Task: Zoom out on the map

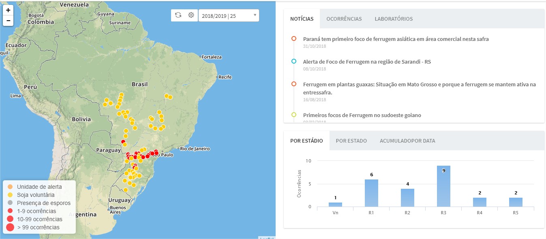Action: point(9,21)
